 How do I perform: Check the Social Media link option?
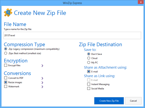89,89
